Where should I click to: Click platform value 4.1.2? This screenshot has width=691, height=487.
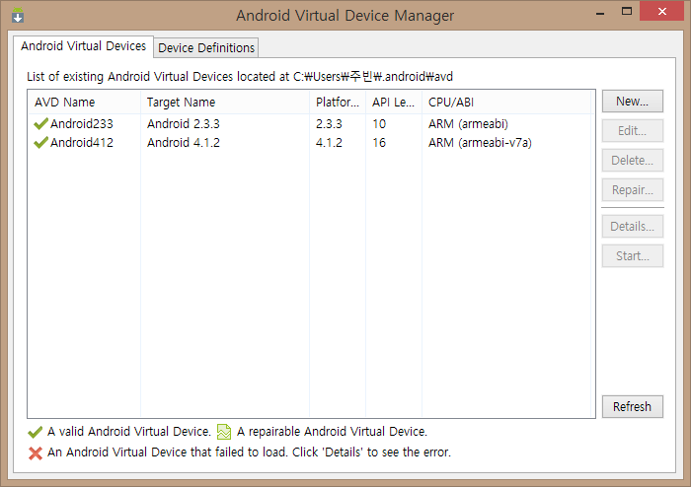tap(329, 143)
